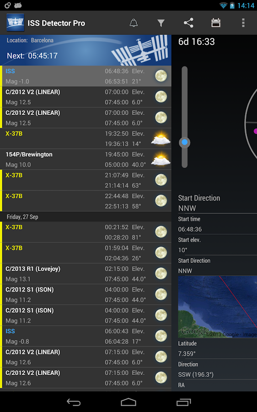Tap the battery charging status icon
The image size is (257, 412).
point(232,5)
